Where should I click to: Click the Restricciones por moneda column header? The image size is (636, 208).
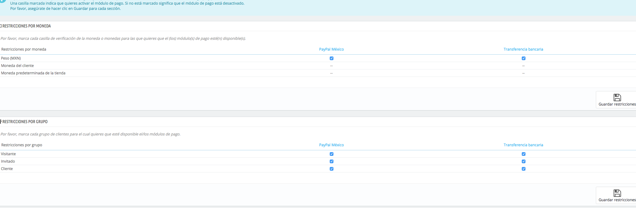point(24,49)
